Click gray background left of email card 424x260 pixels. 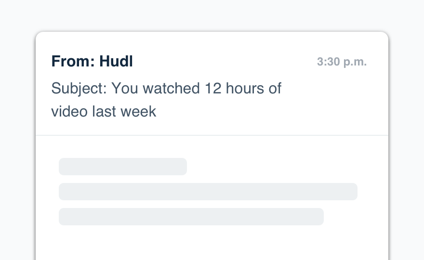[x=17, y=144]
